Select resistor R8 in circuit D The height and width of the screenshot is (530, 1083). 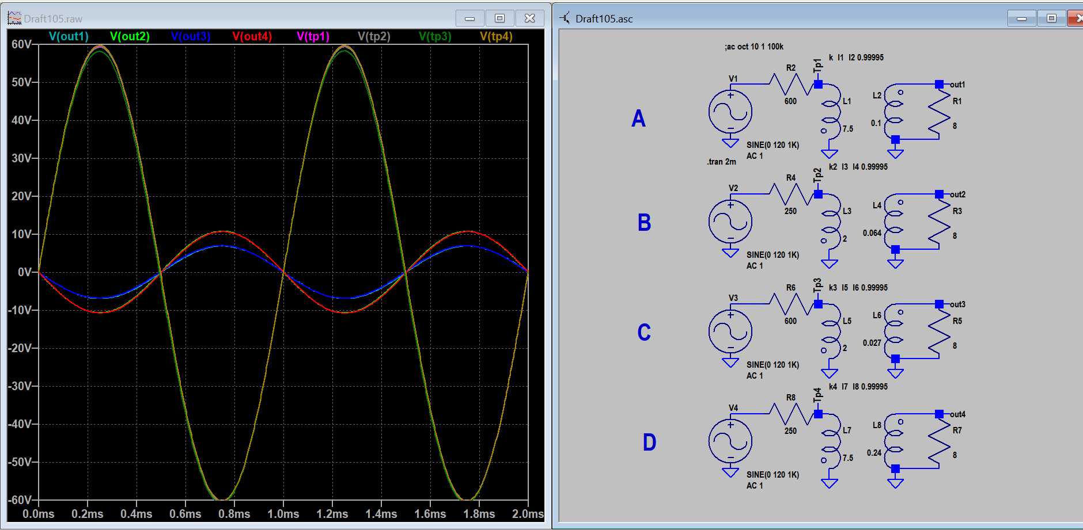(x=791, y=414)
